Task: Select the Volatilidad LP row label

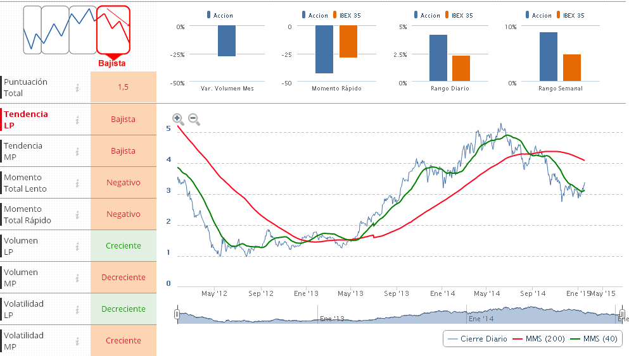Action: pos(24,309)
